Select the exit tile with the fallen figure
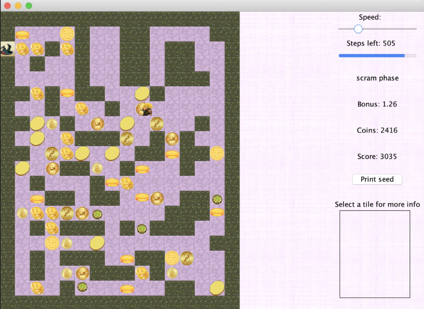This screenshot has height=309, width=424. tap(7, 49)
